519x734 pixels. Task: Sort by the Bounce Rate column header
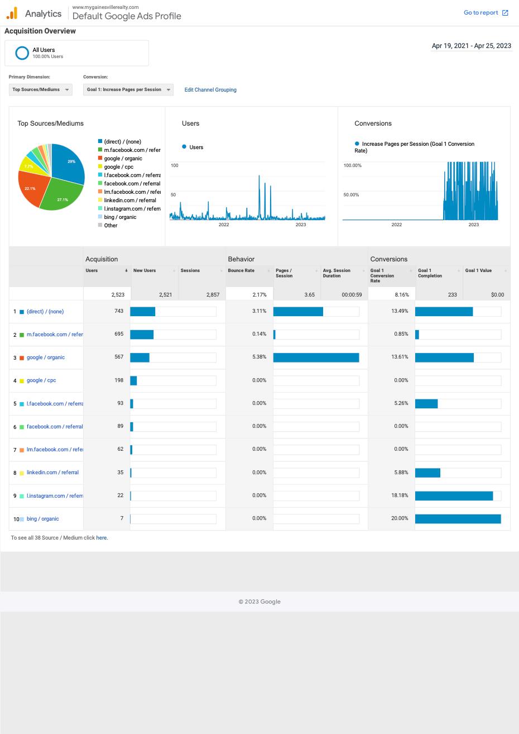(x=241, y=270)
